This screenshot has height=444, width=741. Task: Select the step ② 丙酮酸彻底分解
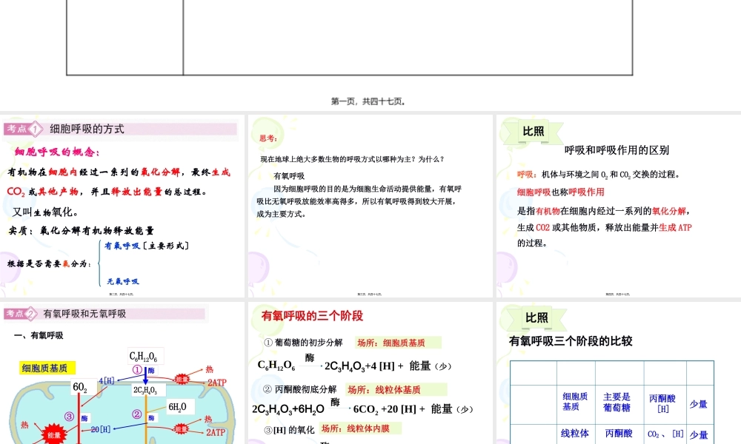pos(299,389)
